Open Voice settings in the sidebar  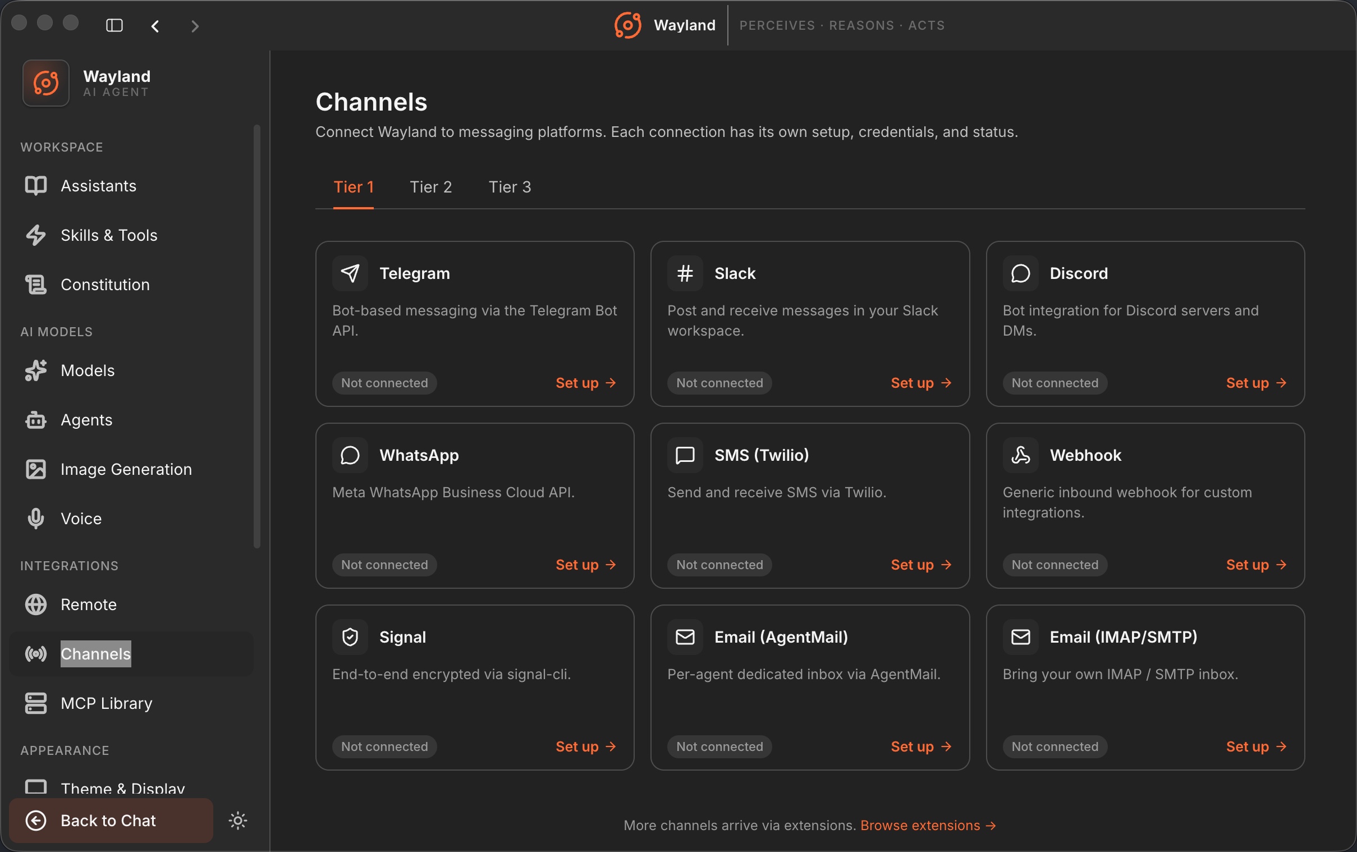131,519
